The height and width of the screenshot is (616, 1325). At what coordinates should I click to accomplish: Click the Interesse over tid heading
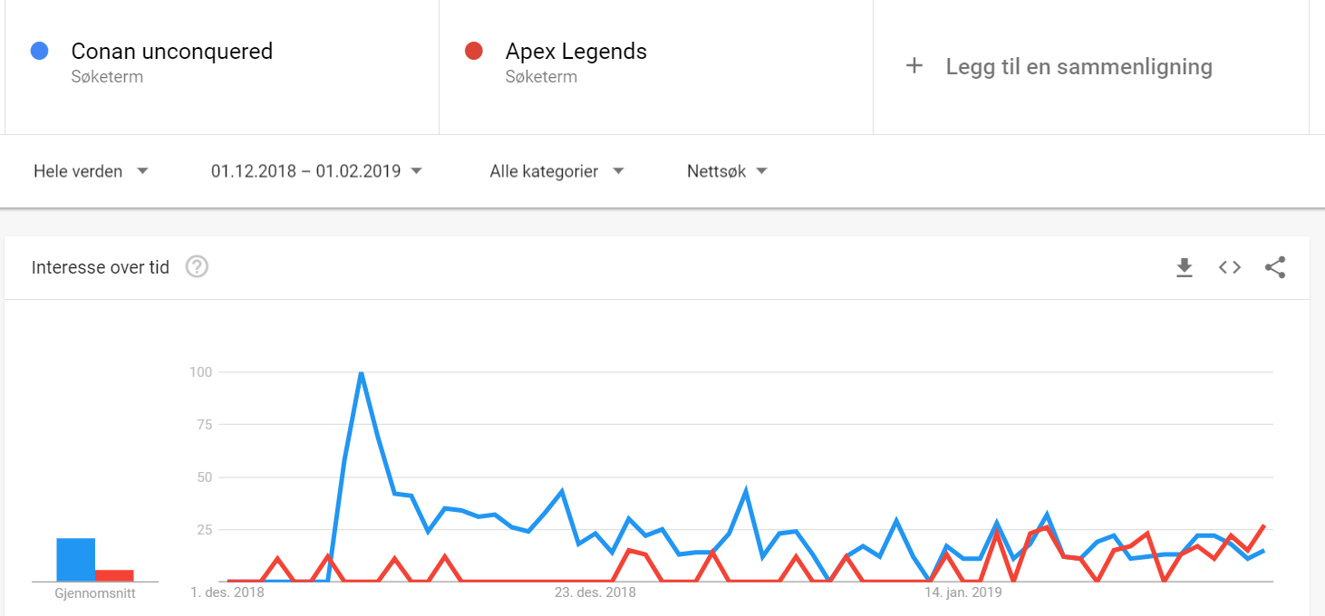click(x=101, y=267)
